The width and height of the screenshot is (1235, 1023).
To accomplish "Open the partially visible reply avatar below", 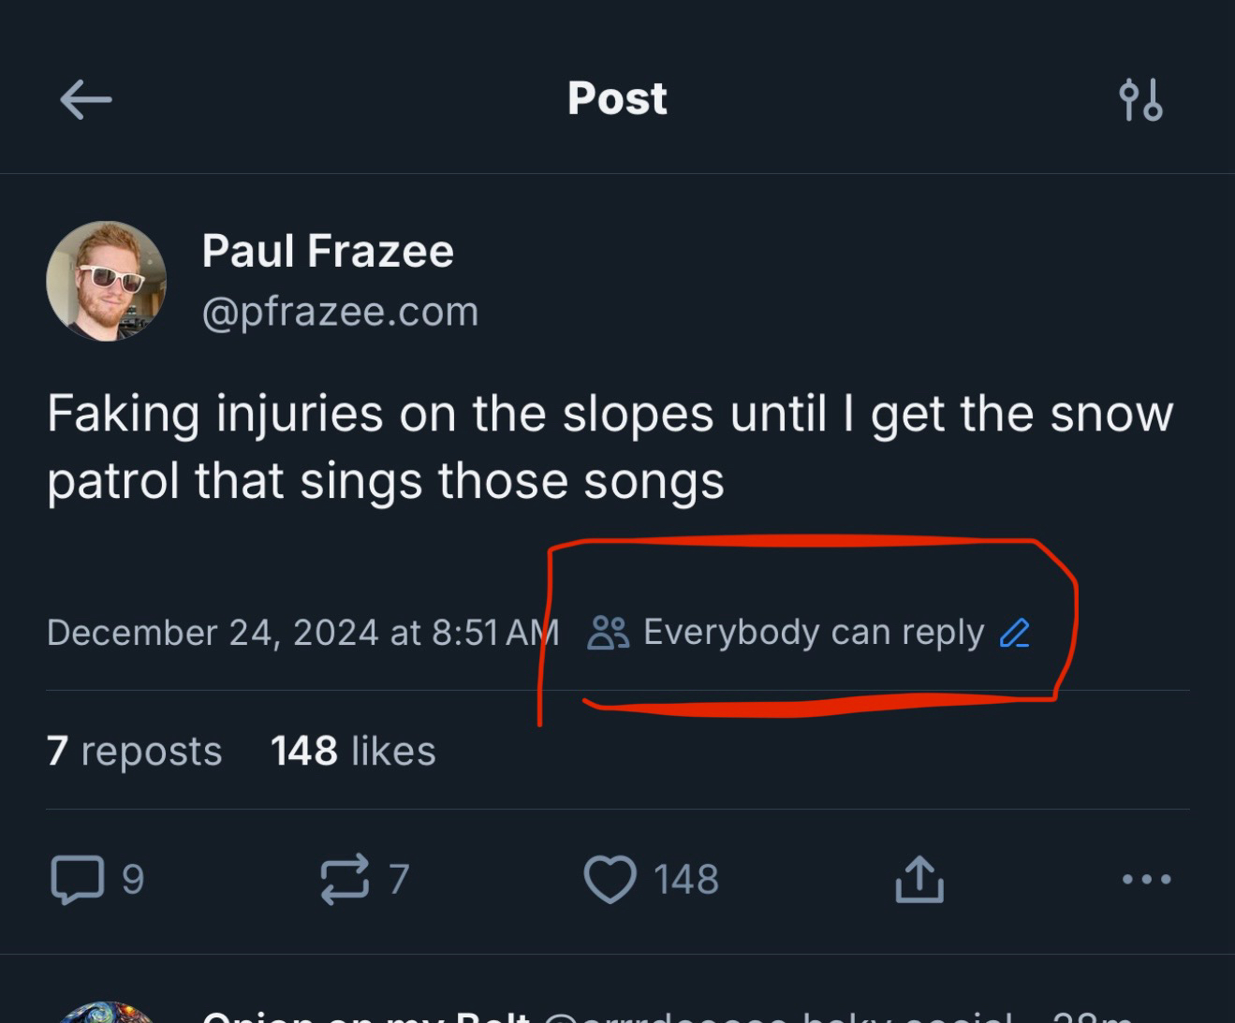I will click(x=107, y=1015).
